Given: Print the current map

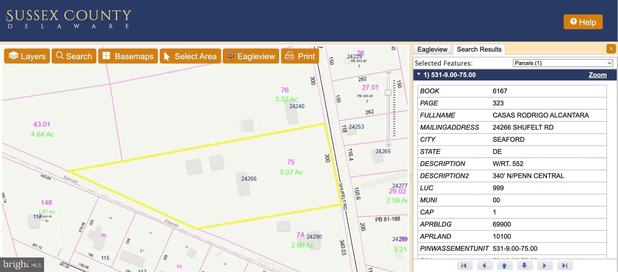Looking at the screenshot, I should point(300,56).
